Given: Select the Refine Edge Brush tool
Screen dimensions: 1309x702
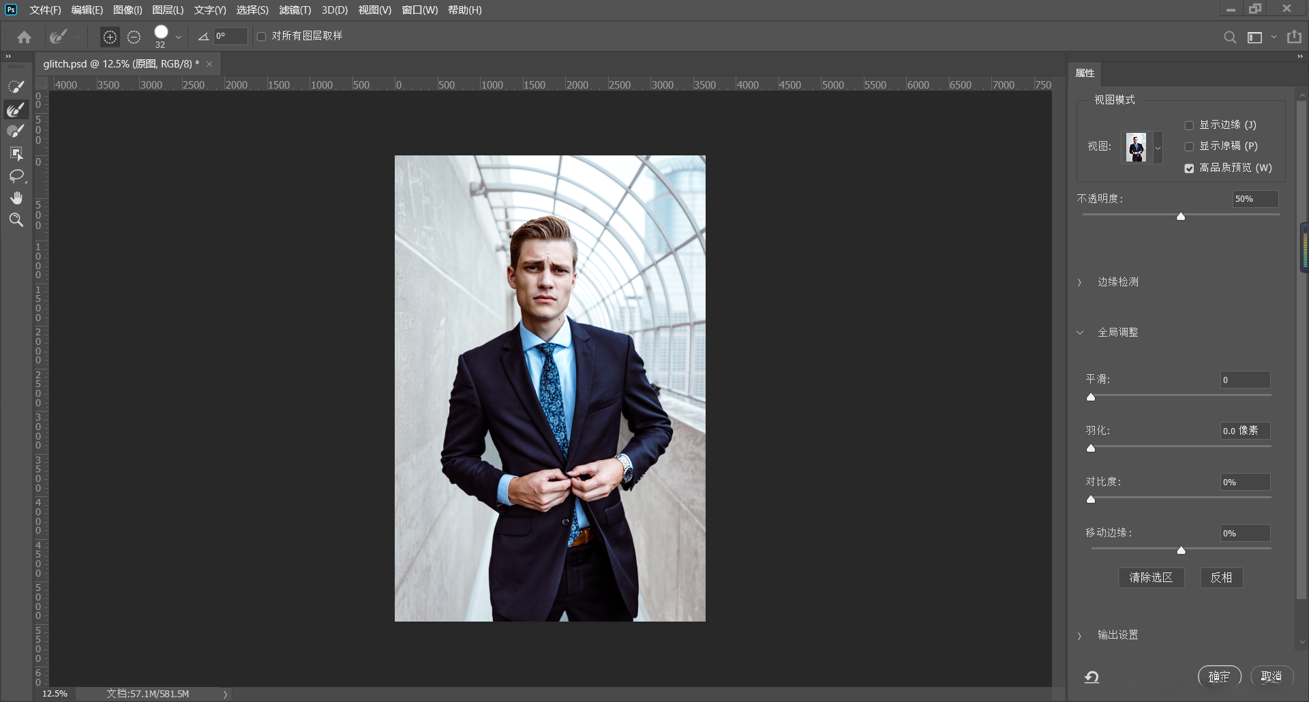Looking at the screenshot, I should (16, 109).
